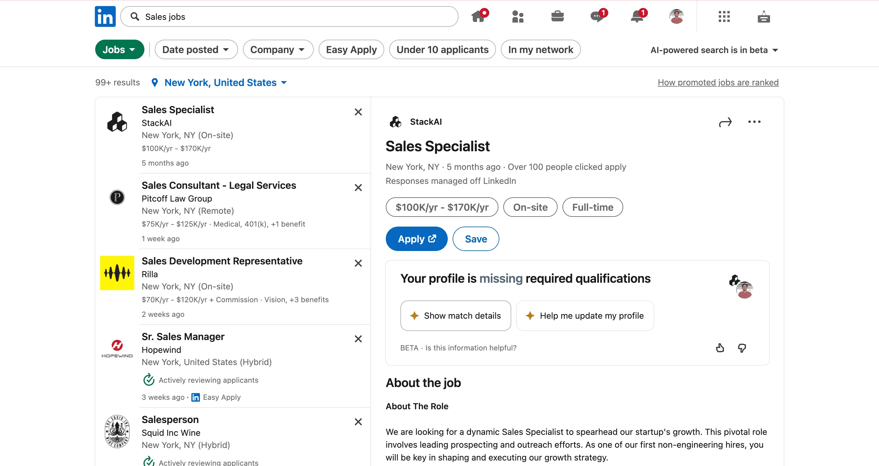The width and height of the screenshot is (879, 466).
Task: Open the For Business grid icon
Action: pyautogui.click(x=725, y=16)
